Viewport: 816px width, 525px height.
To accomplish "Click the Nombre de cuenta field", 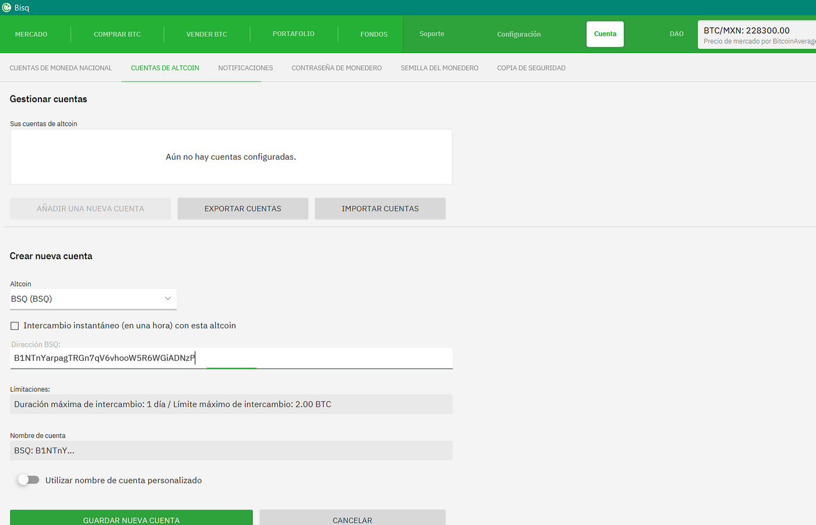I will 231,450.
